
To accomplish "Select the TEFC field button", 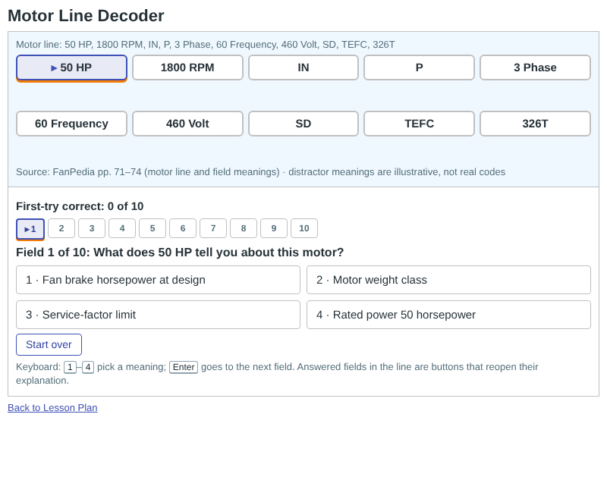I will click(420, 124).
